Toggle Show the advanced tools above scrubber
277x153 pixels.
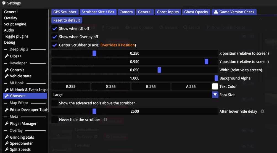coord(55,103)
